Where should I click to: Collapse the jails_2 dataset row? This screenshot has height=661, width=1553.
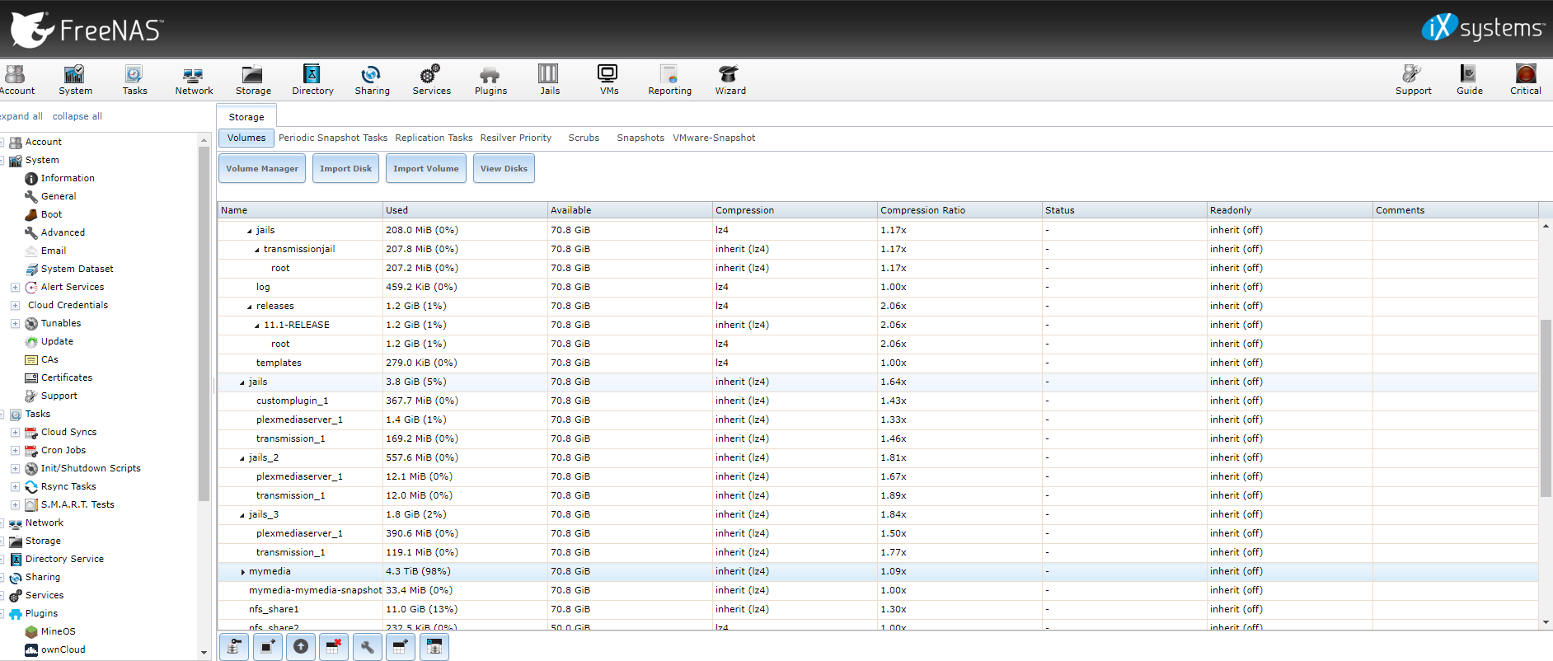(x=242, y=458)
